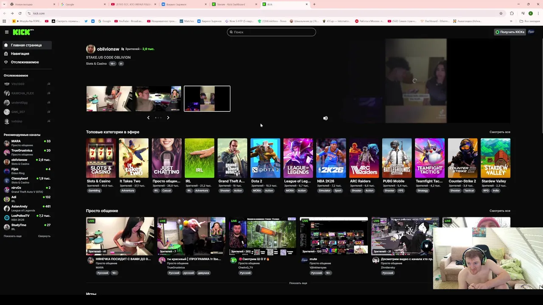The image size is (543, 305).
Task: Open the Counter-Strike 2 category cover
Action: coord(462,158)
